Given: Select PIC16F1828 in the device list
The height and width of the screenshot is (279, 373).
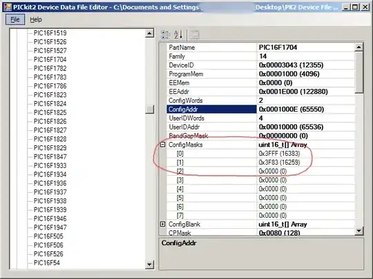Looking at the screenshot, I should click(x=50, y=139).
